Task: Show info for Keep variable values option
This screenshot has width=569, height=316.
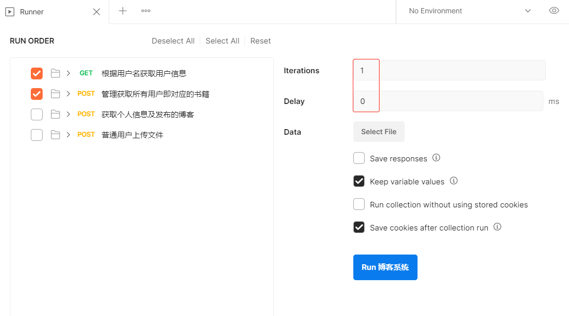Action: (x=453, y=181)
